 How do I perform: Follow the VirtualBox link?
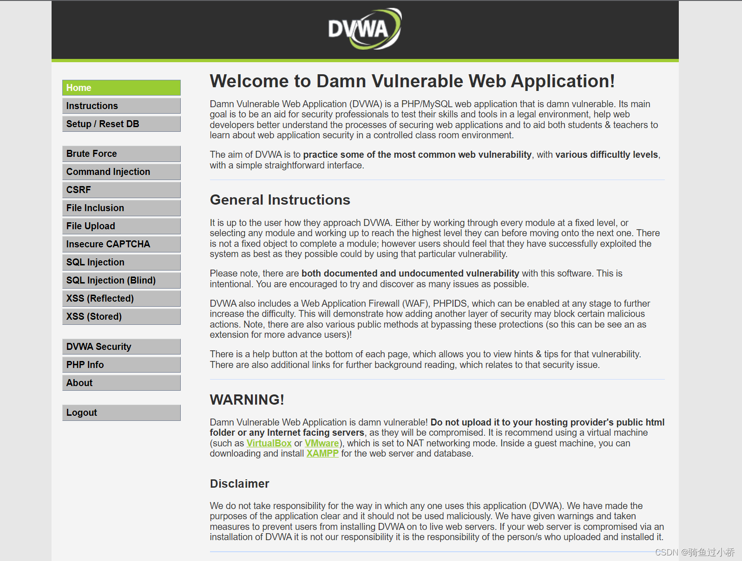(269, 443)
